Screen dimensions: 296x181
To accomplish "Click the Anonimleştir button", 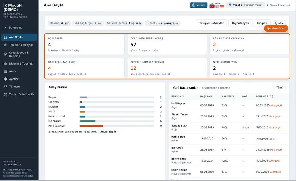I will coord(108,132).
